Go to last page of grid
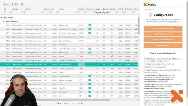 pyautogui.click(x=82, y=103)
